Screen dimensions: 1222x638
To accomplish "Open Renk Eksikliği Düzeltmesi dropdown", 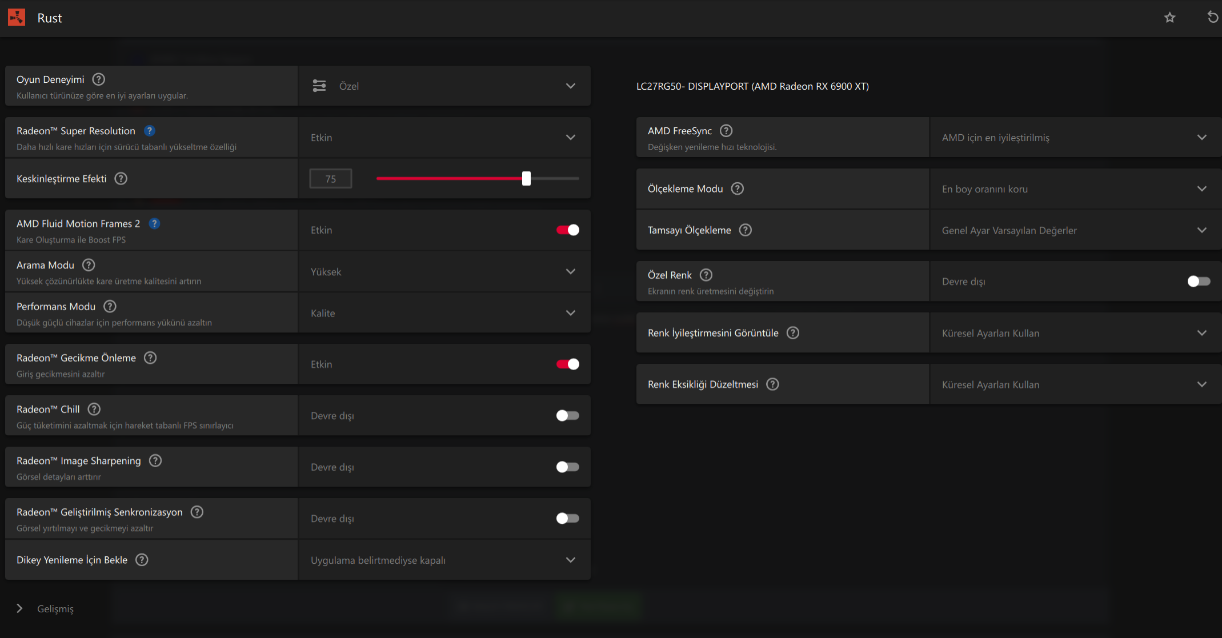I will point(1076,384).
